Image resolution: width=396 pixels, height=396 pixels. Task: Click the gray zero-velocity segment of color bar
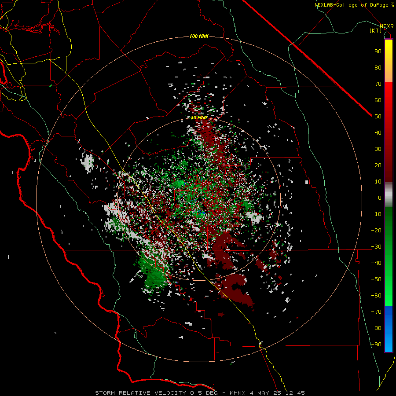pyautogui.click(x=389, y=195)
